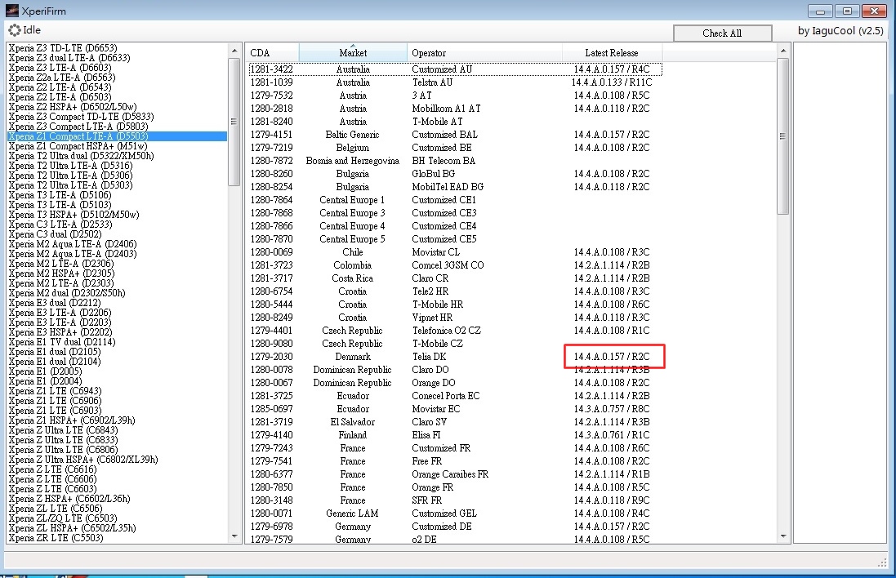Select the Mobilkom A1 AT row
The height and width of the screenshot is (578, 896).
coord(455,109)
